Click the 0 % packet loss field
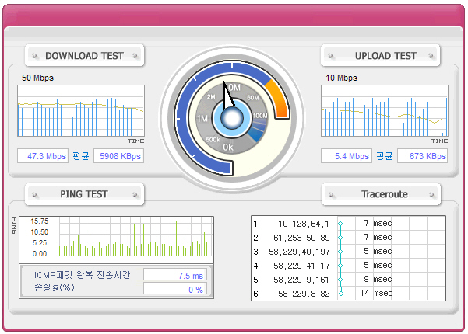 [x=174, y=289]
